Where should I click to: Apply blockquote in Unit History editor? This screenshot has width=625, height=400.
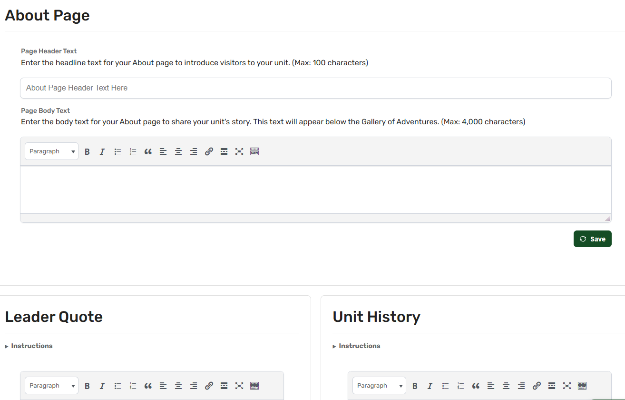coord(476,386)
